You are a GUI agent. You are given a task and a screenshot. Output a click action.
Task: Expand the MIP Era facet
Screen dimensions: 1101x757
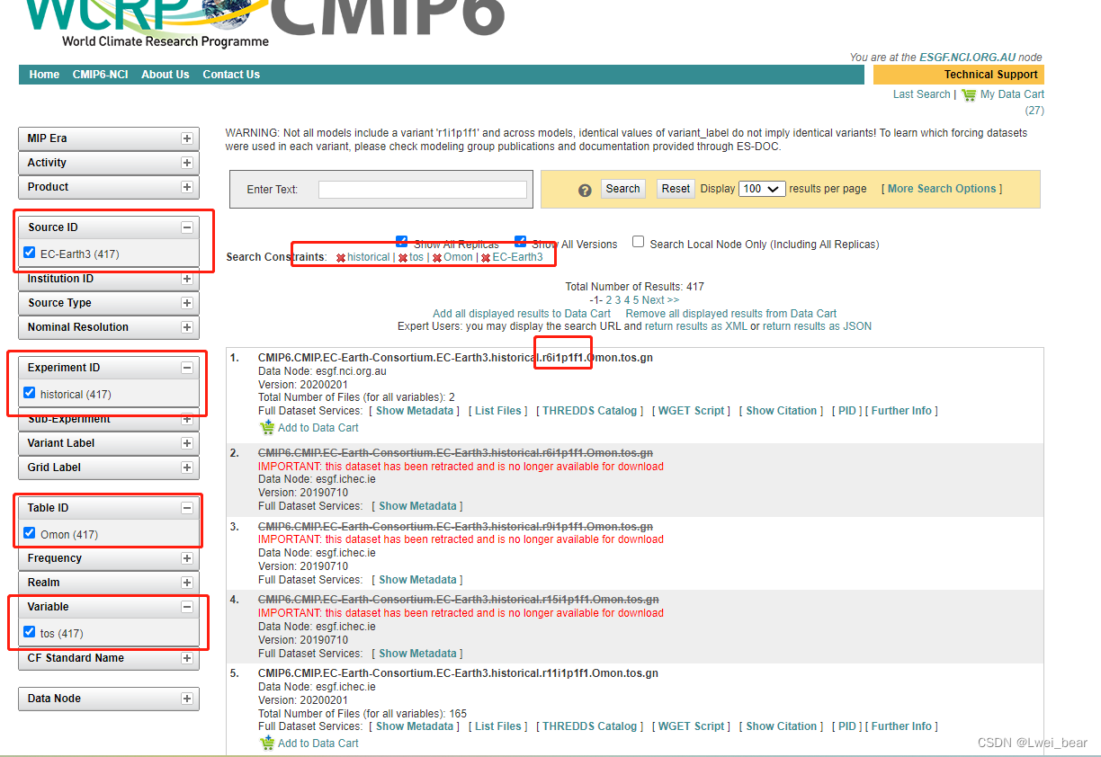(x=186, y=138)
